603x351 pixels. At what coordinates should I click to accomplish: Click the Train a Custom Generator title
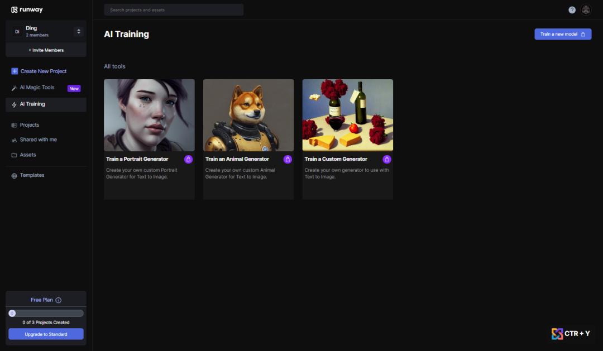pos(336,159)
